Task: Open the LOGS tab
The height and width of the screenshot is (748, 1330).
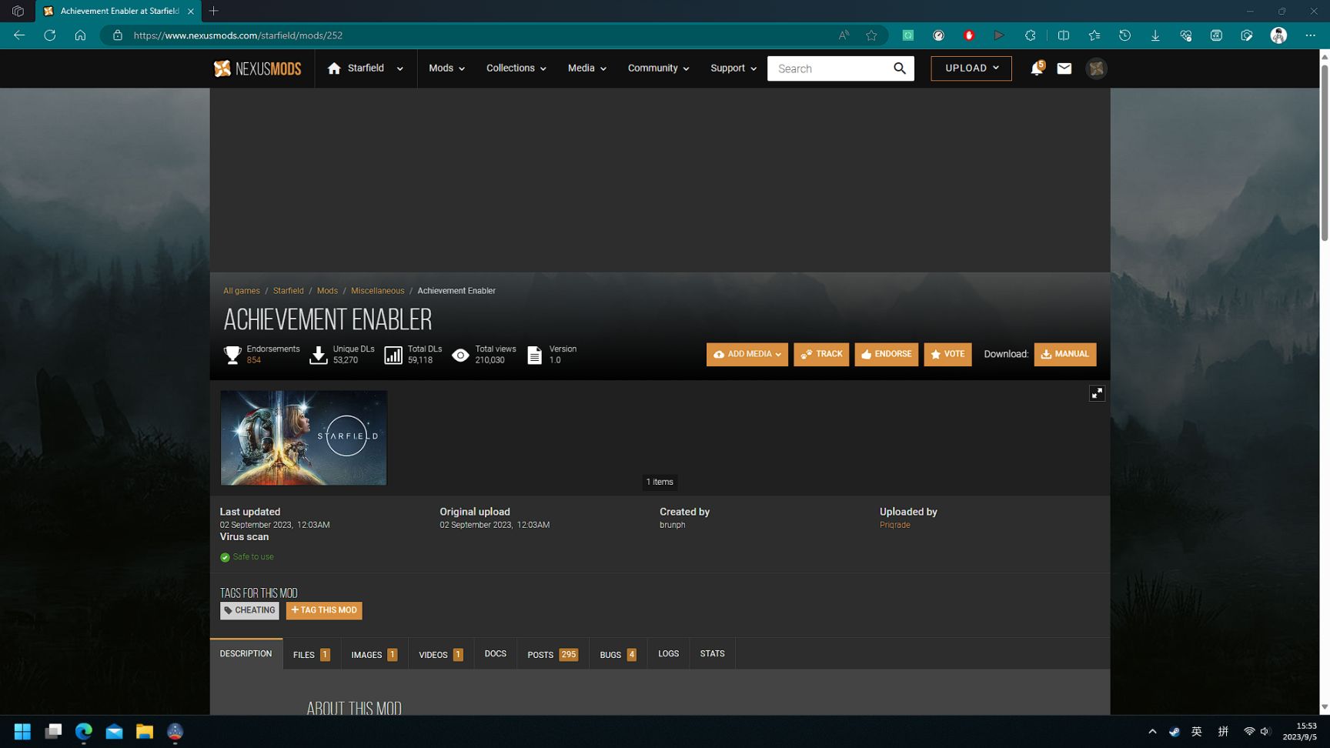Action: 668,653
